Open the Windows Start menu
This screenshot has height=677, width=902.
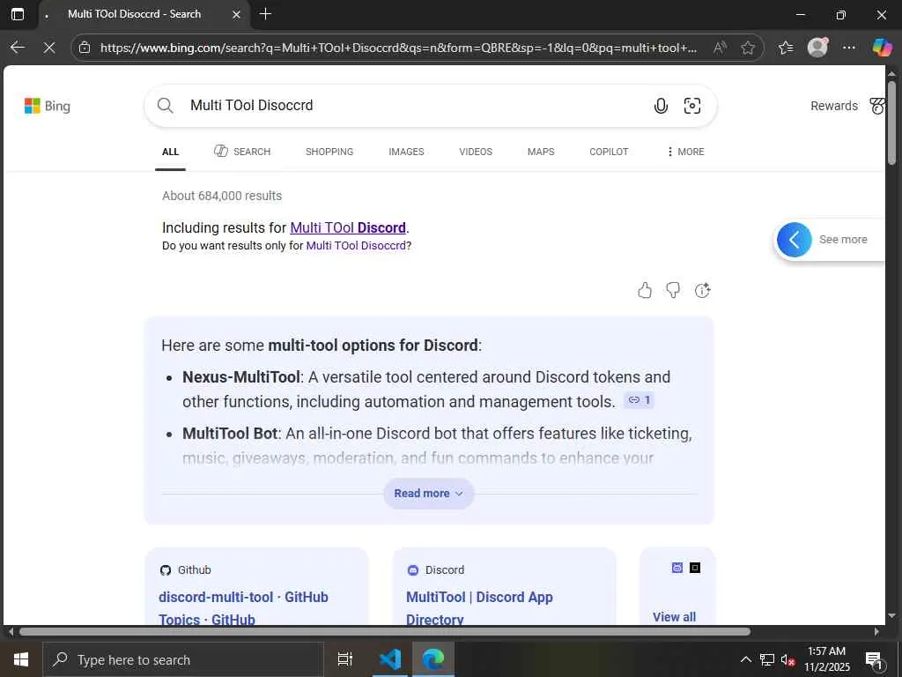(x=21, y=659)
